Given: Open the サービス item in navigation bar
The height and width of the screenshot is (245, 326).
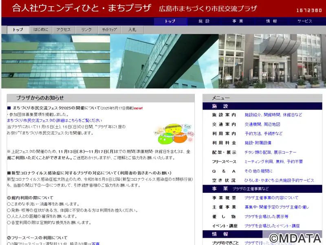Looking at the screenshot, I should [x=305, y=21].
